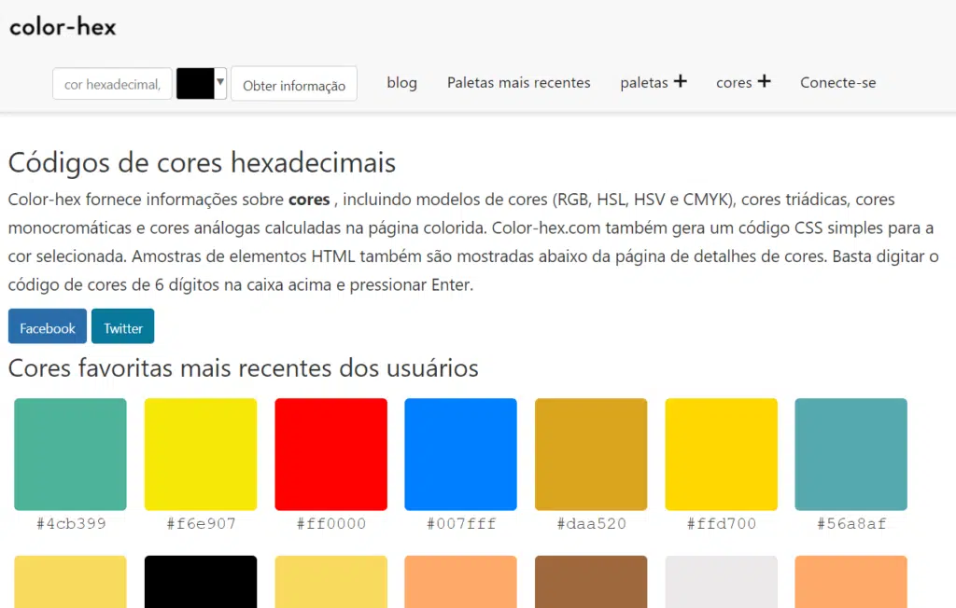Open Paletas mais recentes
956x608 pixels.
[518, 83]
